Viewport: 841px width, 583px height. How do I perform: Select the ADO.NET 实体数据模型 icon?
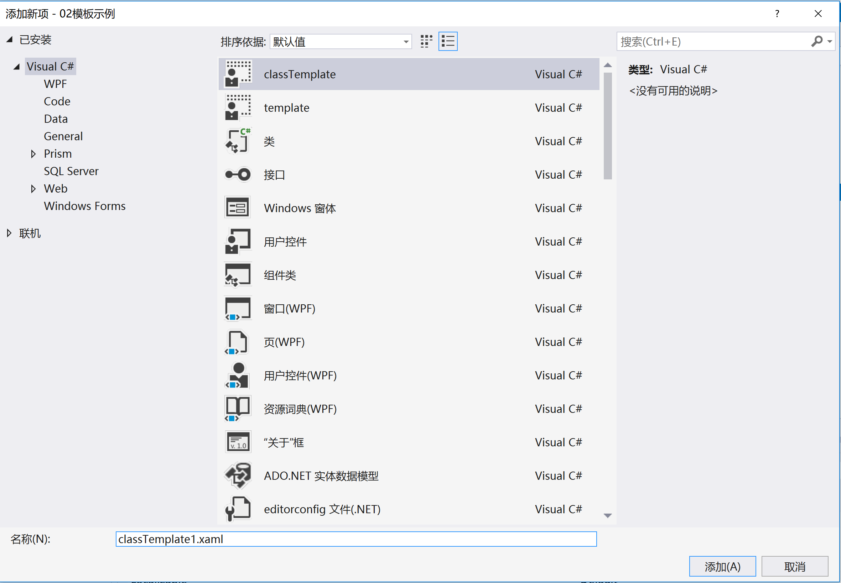tap(238, 476)
